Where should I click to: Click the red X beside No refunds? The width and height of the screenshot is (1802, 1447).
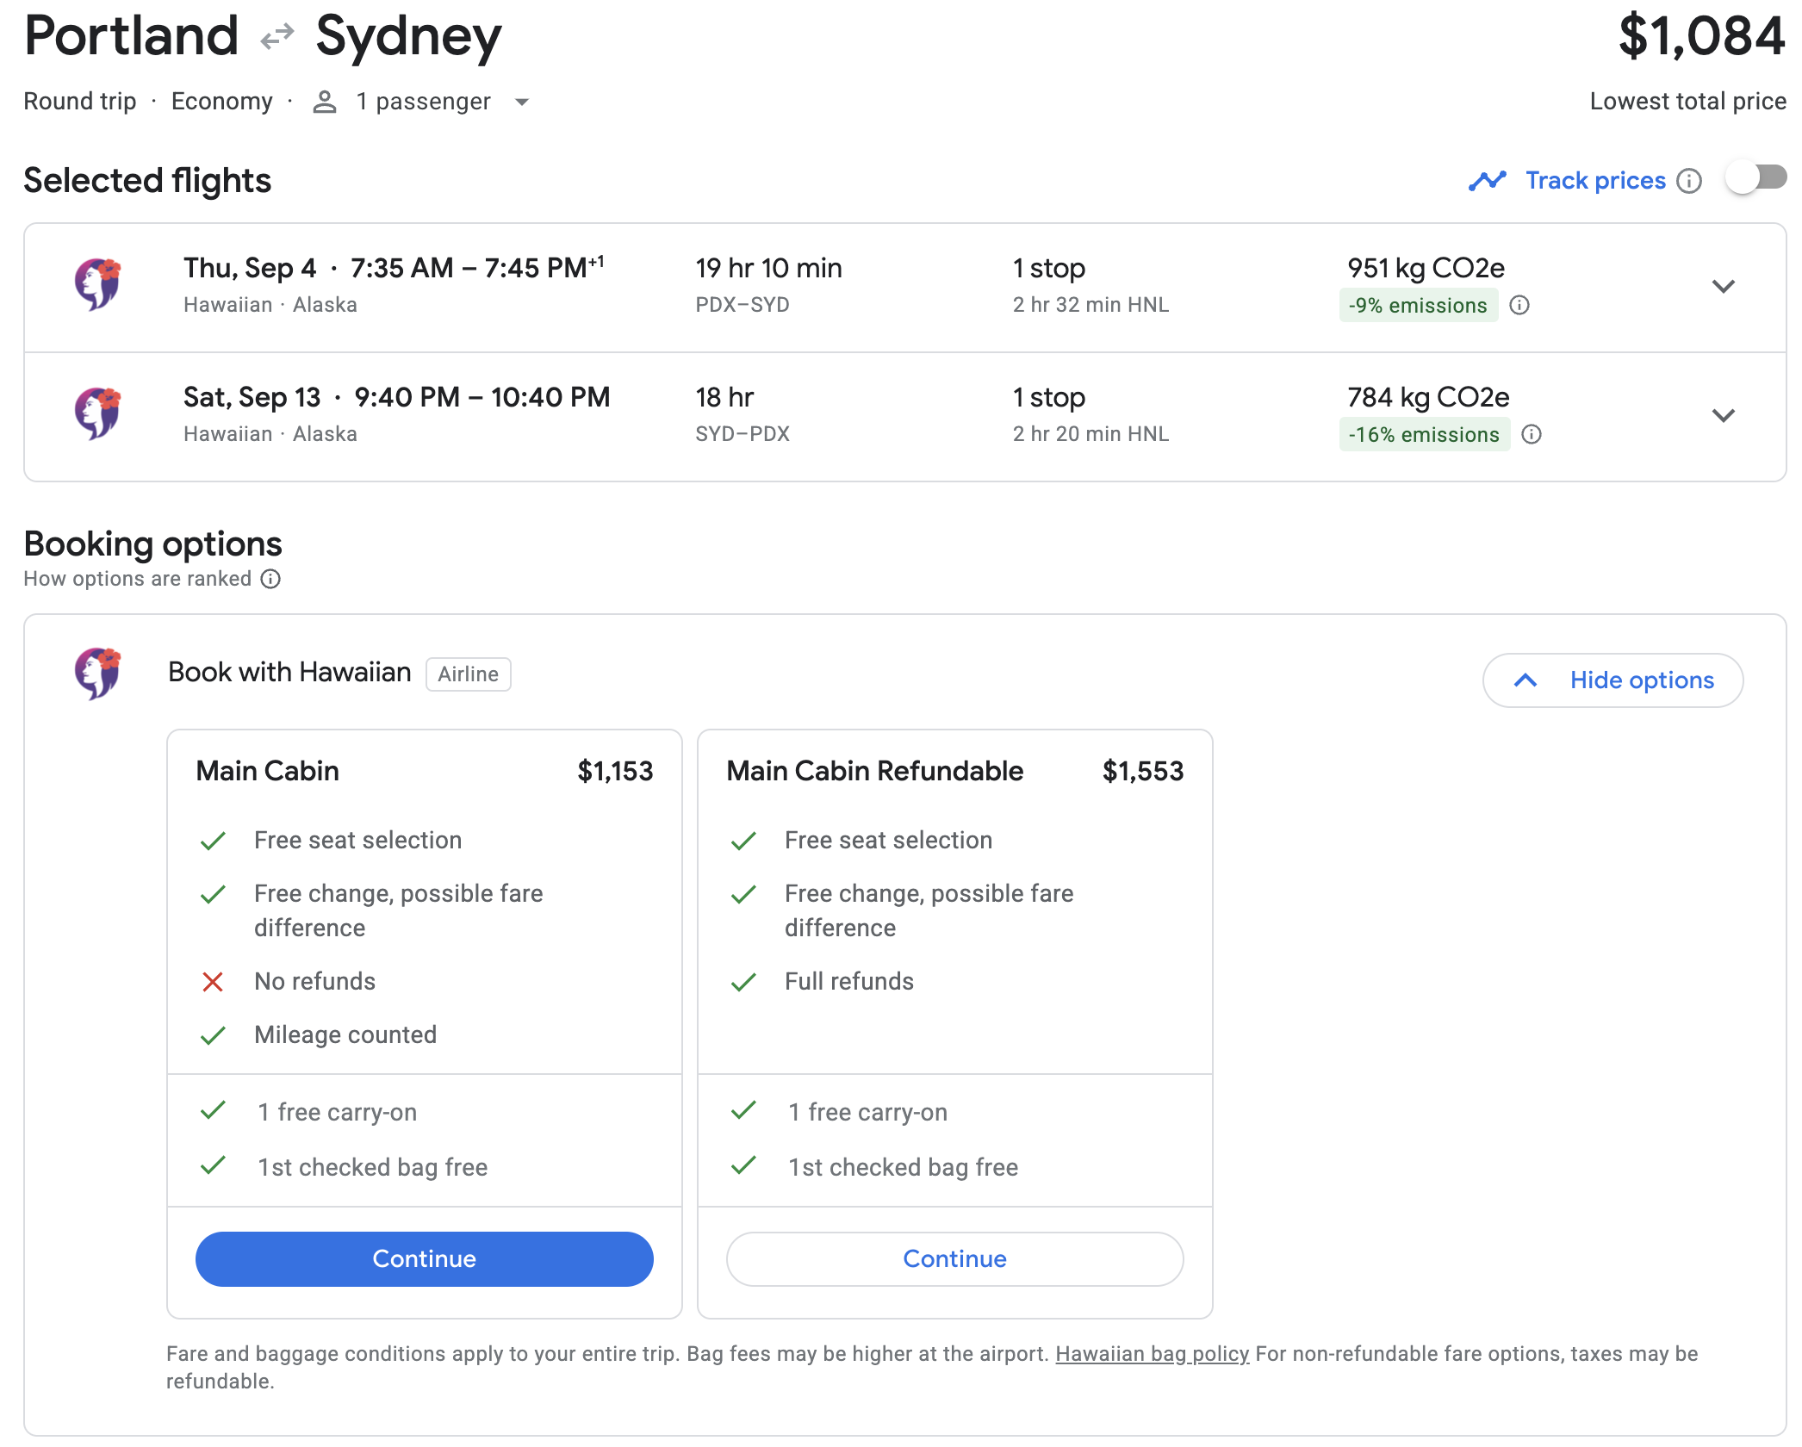(213, 982)
